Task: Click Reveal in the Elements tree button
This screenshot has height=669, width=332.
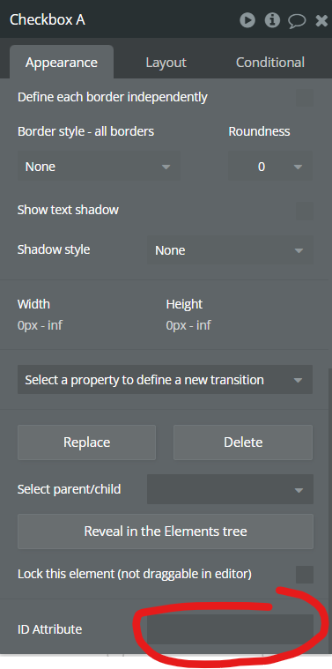Action: coord(166,531)
